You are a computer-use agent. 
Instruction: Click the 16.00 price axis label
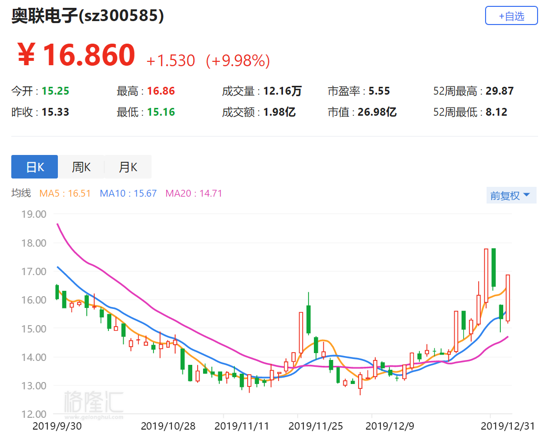[34, 300]
